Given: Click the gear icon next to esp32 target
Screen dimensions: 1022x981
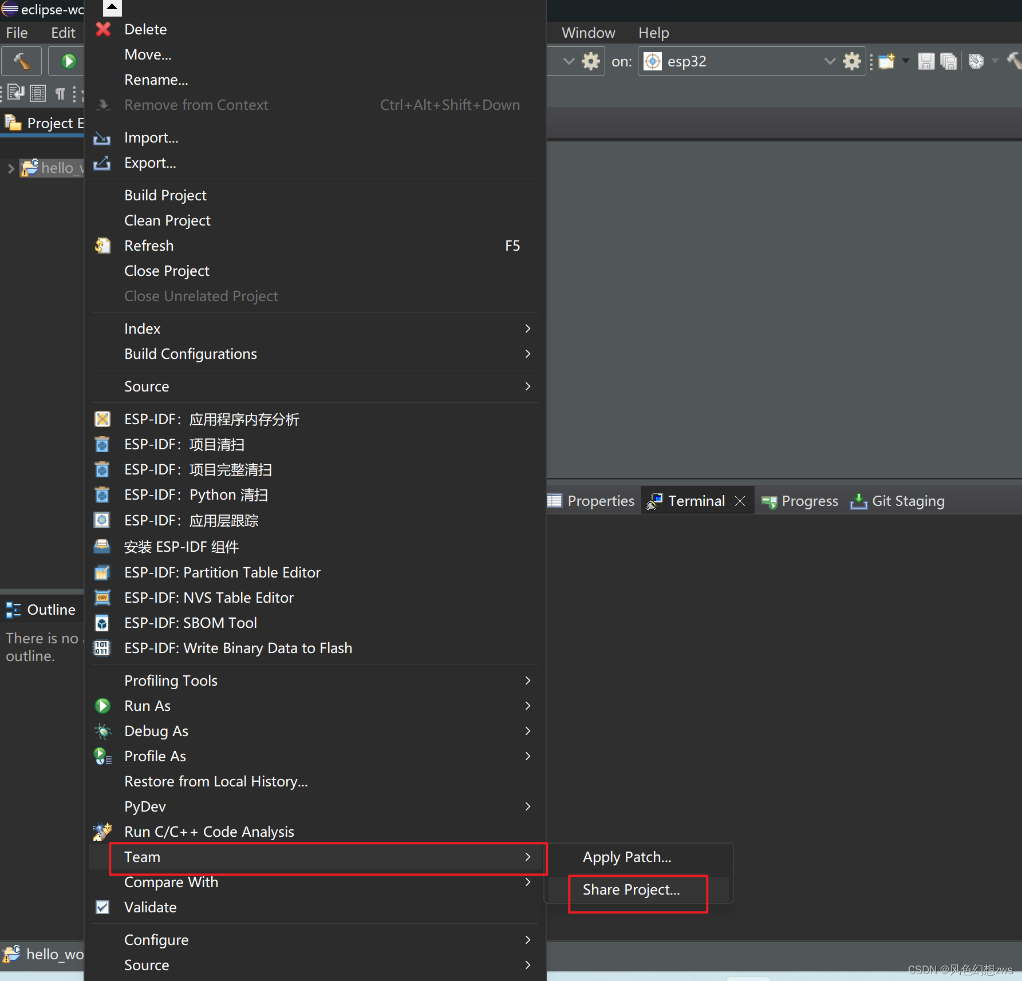Looking at the screenshot, I should tap(853, 61).
